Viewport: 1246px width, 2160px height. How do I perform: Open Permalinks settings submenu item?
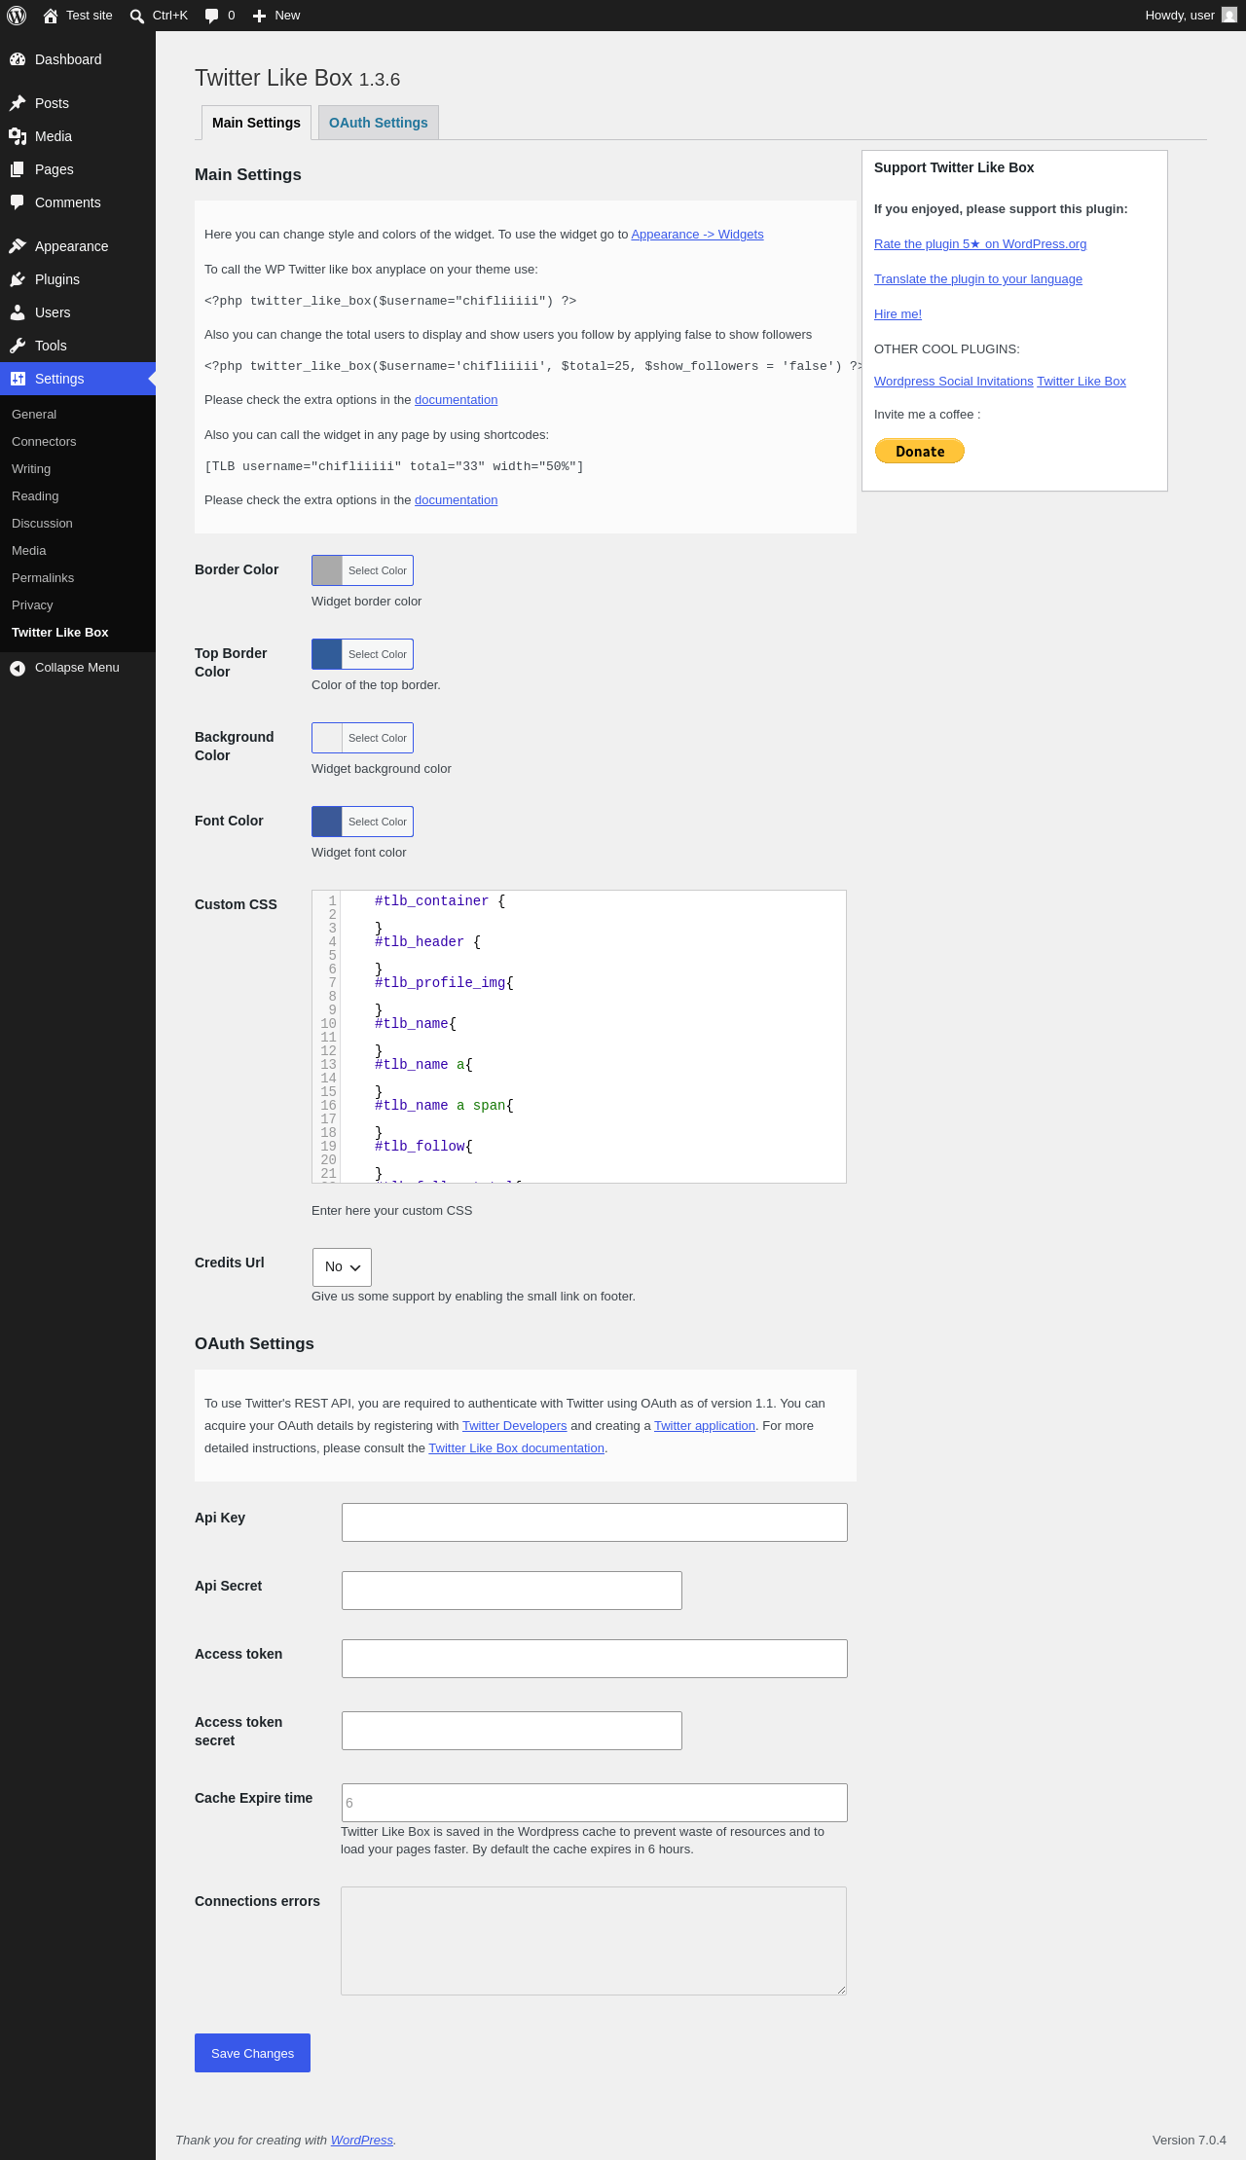pos(43,578)
